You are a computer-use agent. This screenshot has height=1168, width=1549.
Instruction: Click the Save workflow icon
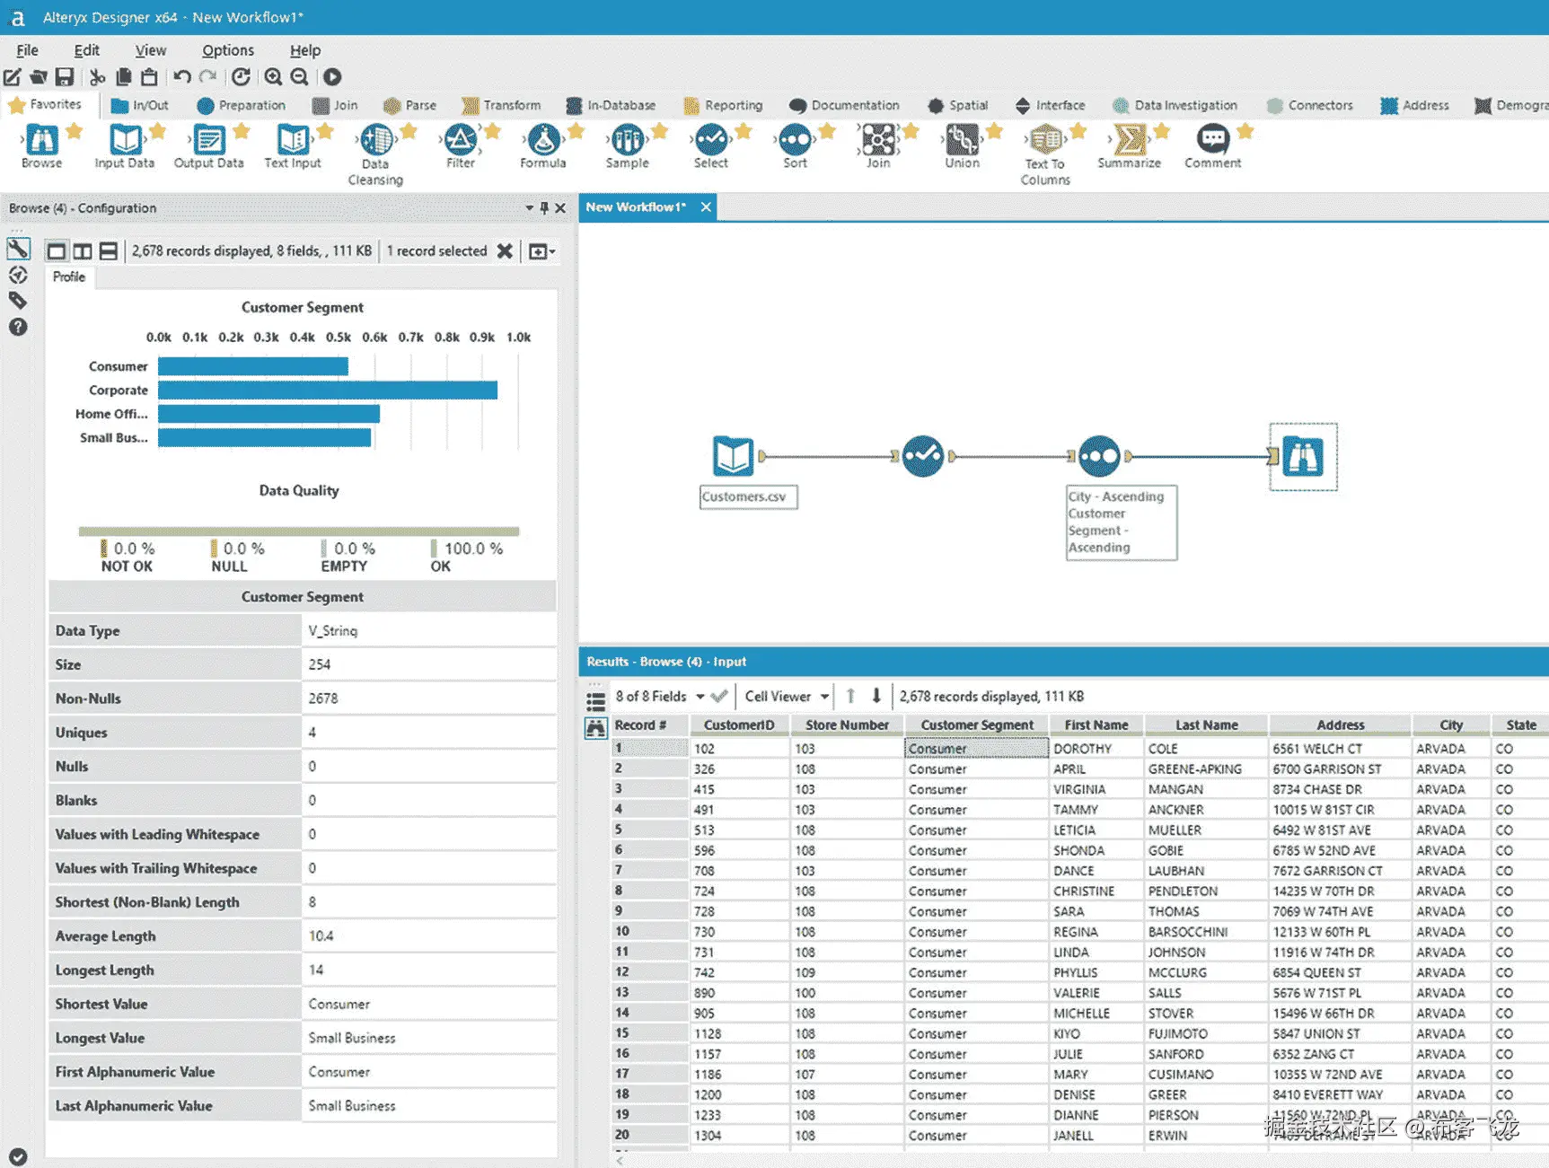pyautogui.click(x=65, y=77)
